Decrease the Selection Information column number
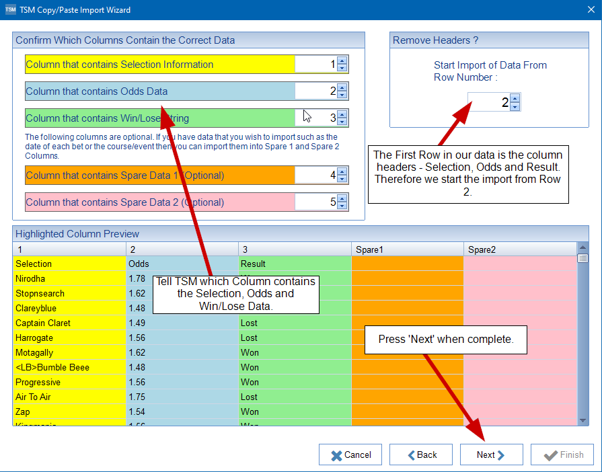Image resolution: width=602 pixels, height=472 pixels. coord(342,68)
